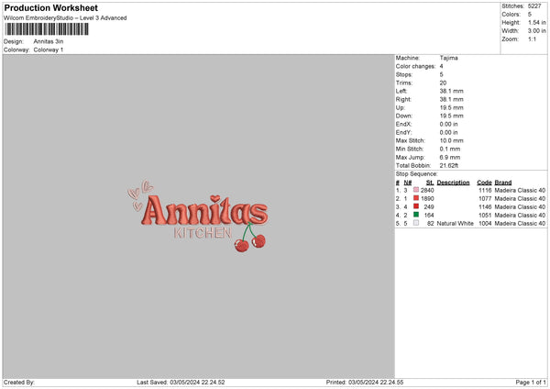Click the orange-red swatch coded 1077
This screenshot has width=550, height=389.
pos(416,198)
